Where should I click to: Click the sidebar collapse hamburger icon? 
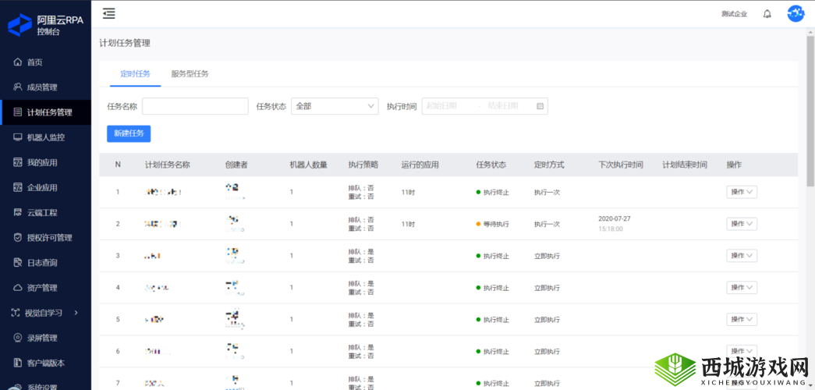(109, 13)
